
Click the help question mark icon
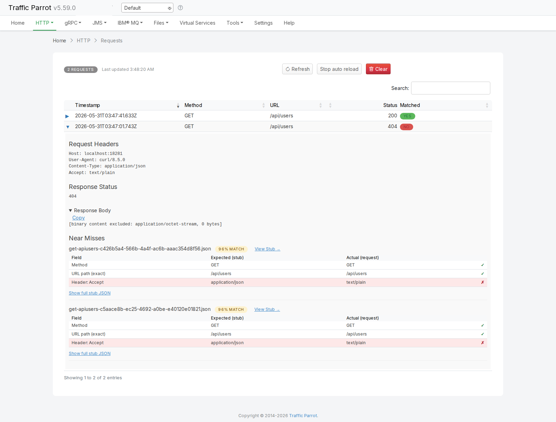[x=180, y=8]
